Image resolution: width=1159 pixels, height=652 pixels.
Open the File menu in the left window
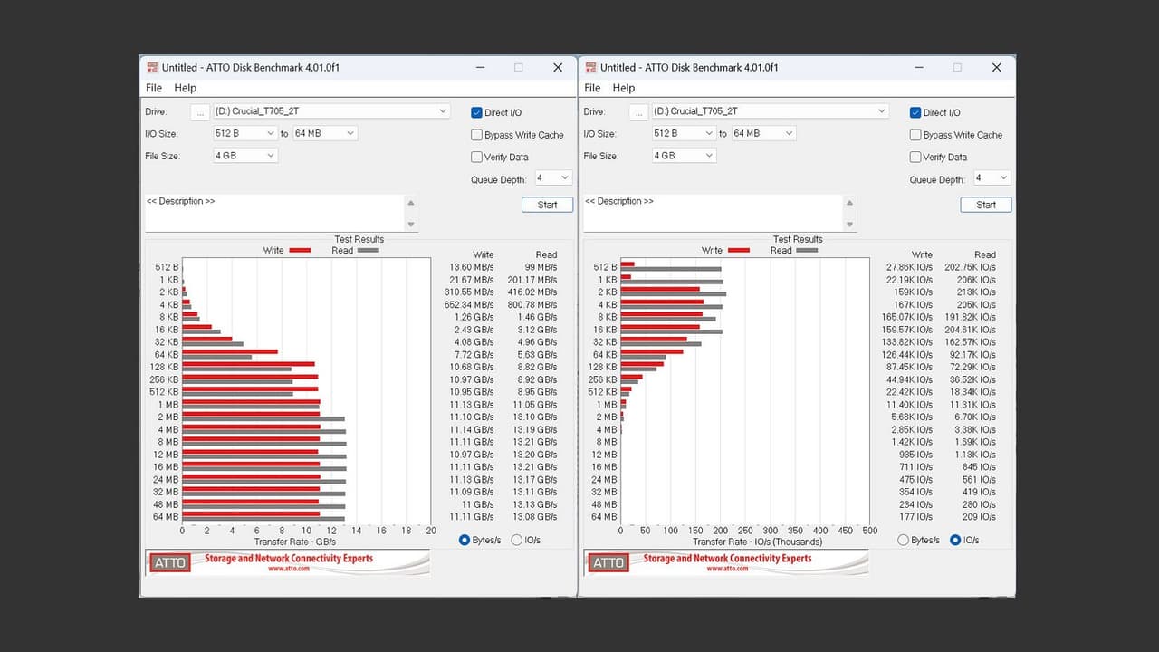pyautogui.click(x=154, y=88)
